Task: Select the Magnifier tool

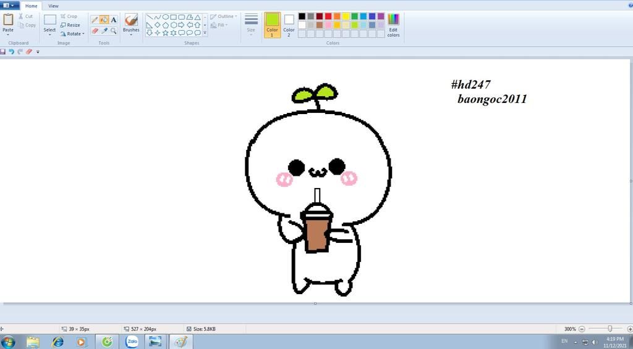Action: 114,30
